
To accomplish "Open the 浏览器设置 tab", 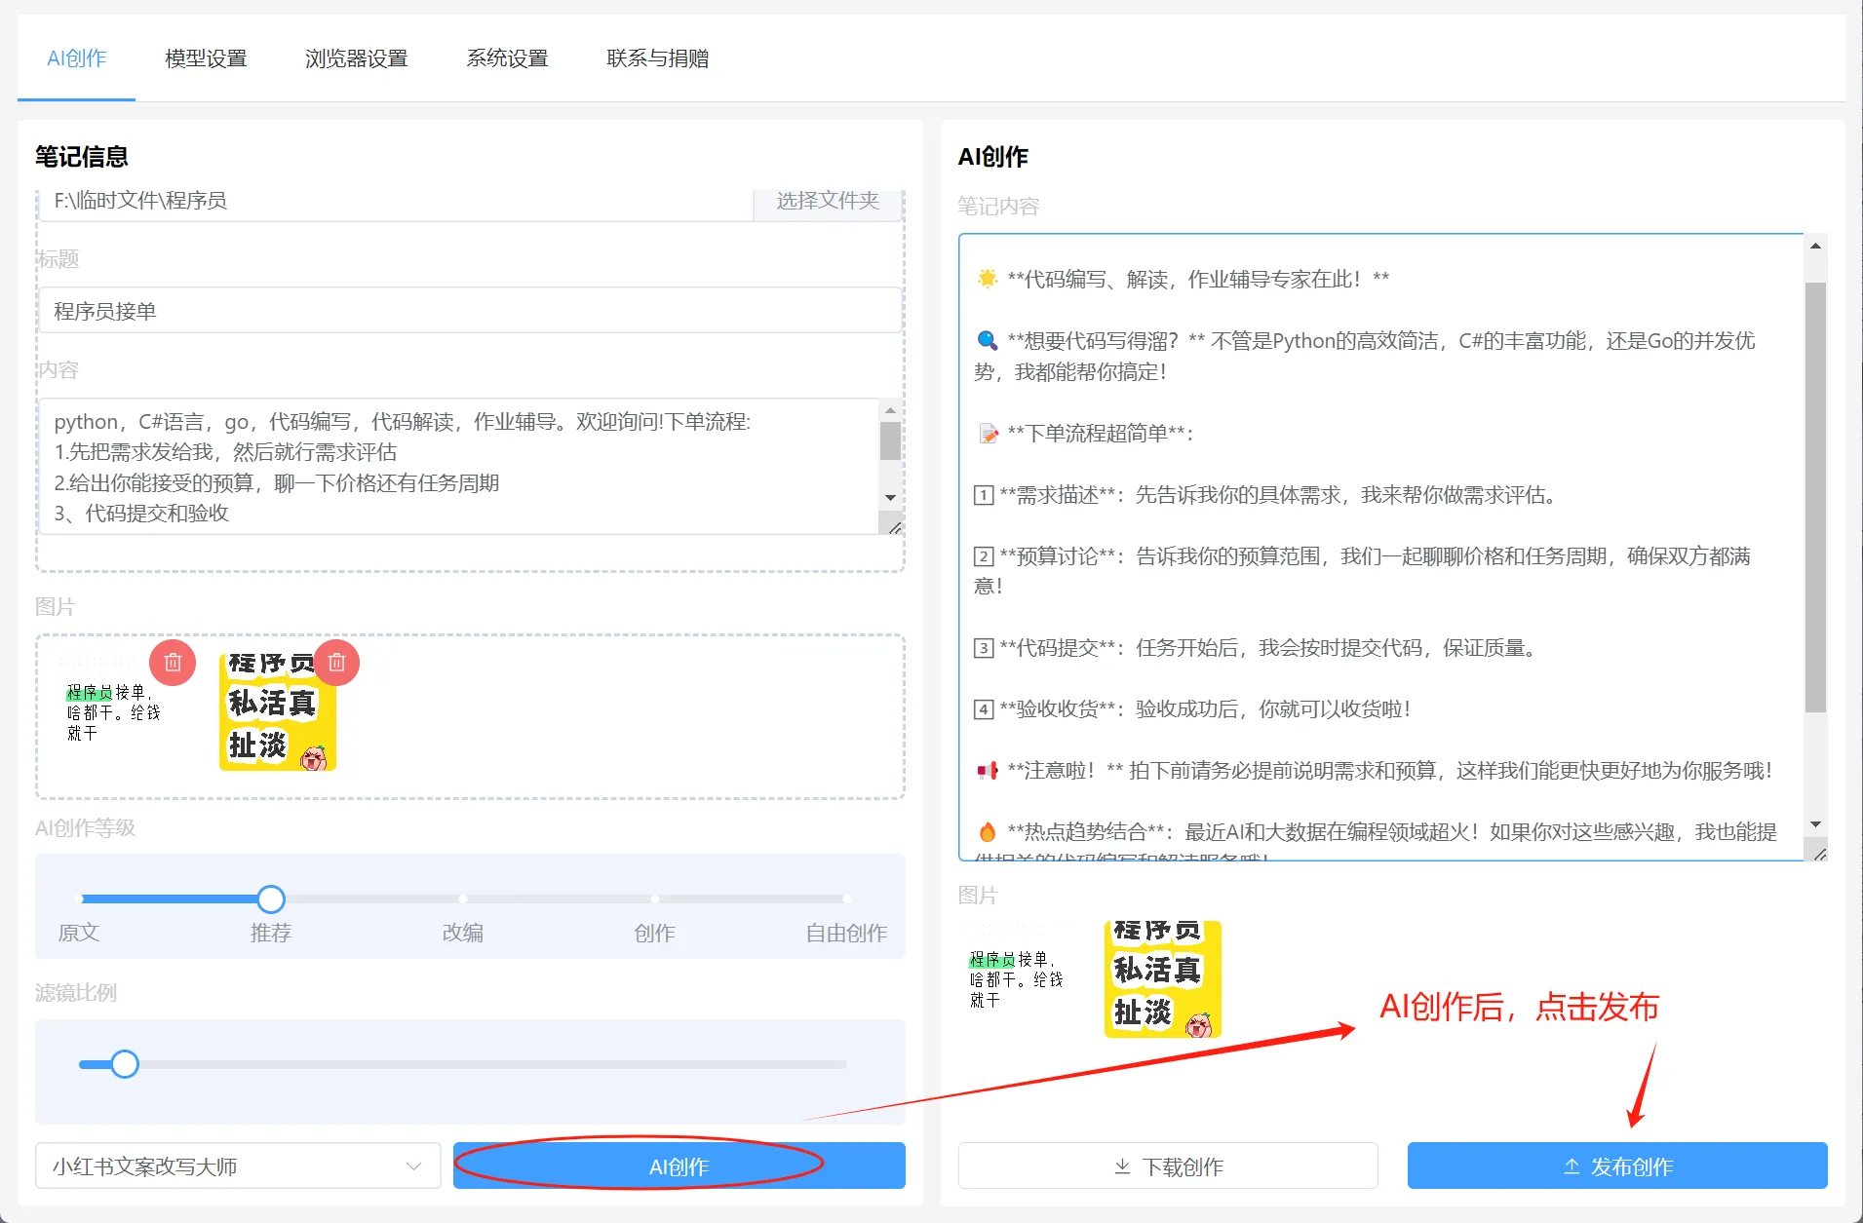I will pyautogui.click(x=356, y=58).
